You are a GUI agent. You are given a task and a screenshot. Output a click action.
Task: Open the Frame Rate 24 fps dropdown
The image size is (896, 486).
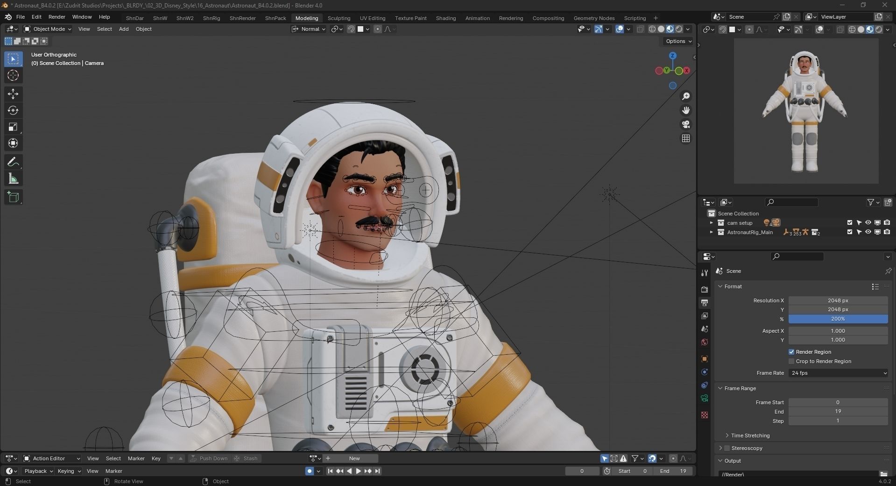pos(838,373)
